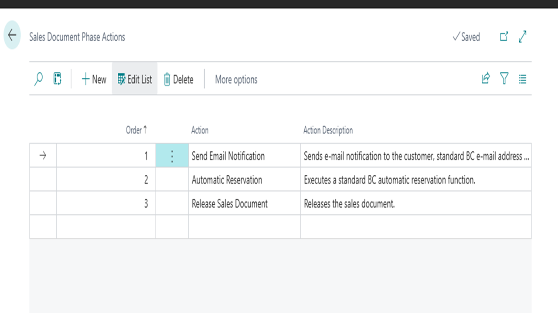Click the Action column header
The image size is (558, 313).
click(x=200, y=130)
